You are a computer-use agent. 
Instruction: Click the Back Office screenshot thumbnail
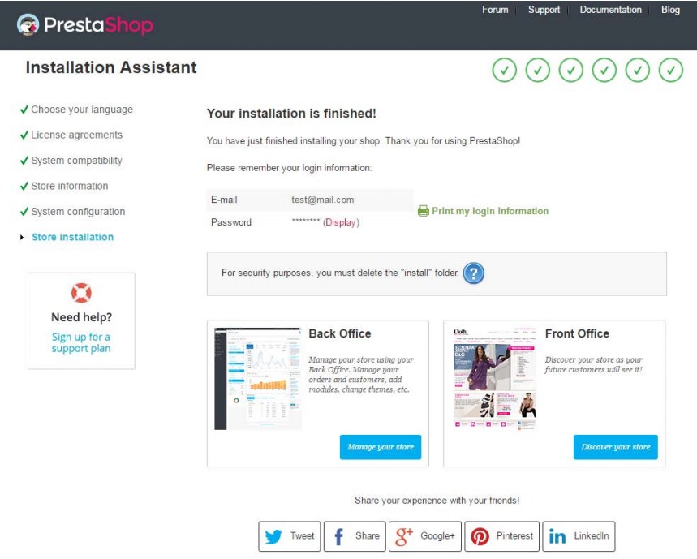(x=258, y=378)
